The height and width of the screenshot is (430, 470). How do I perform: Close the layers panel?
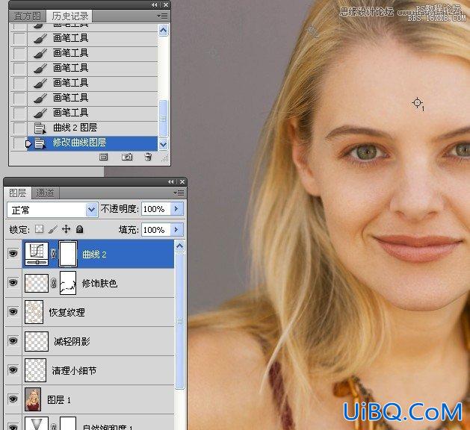pyautogui.click(x=182, y=181)
